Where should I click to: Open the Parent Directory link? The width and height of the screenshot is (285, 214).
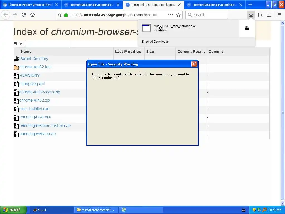pyautogui.click(x=34, y=59)
